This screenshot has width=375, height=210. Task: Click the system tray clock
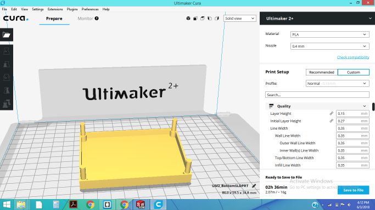pos(363,205)
